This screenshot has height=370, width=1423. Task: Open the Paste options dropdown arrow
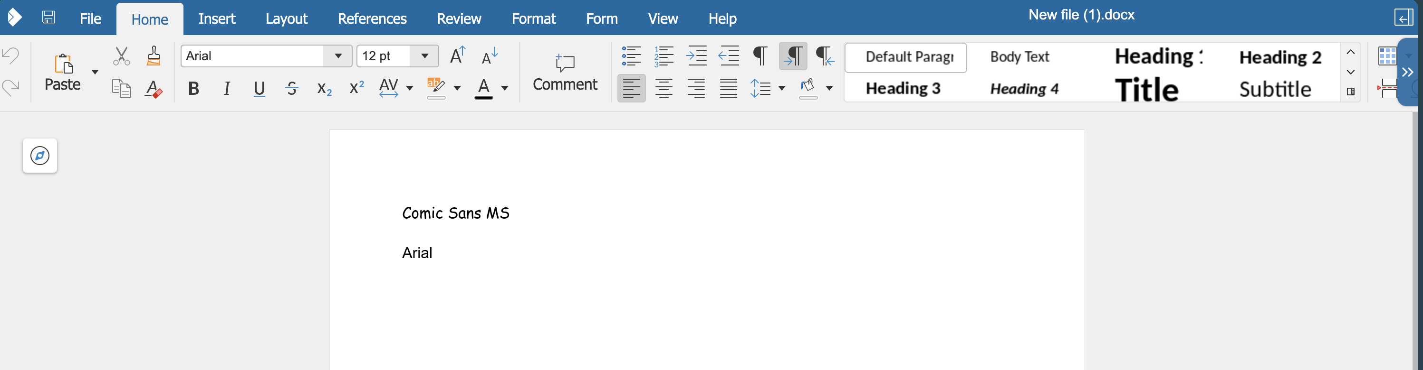[95, 72]
